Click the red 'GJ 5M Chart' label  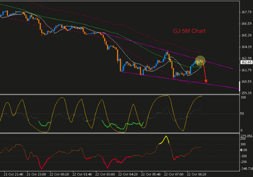[189, 31]
